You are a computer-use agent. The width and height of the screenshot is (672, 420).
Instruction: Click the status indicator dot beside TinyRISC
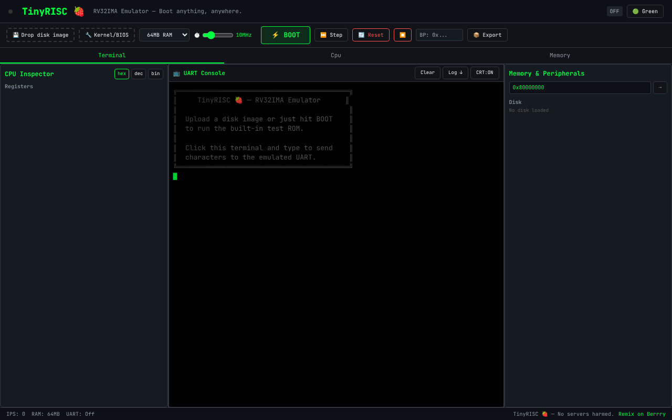click(10, 11)
